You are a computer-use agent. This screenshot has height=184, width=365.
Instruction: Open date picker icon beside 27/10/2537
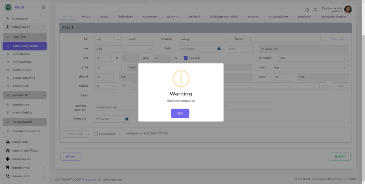click(219, 48)
